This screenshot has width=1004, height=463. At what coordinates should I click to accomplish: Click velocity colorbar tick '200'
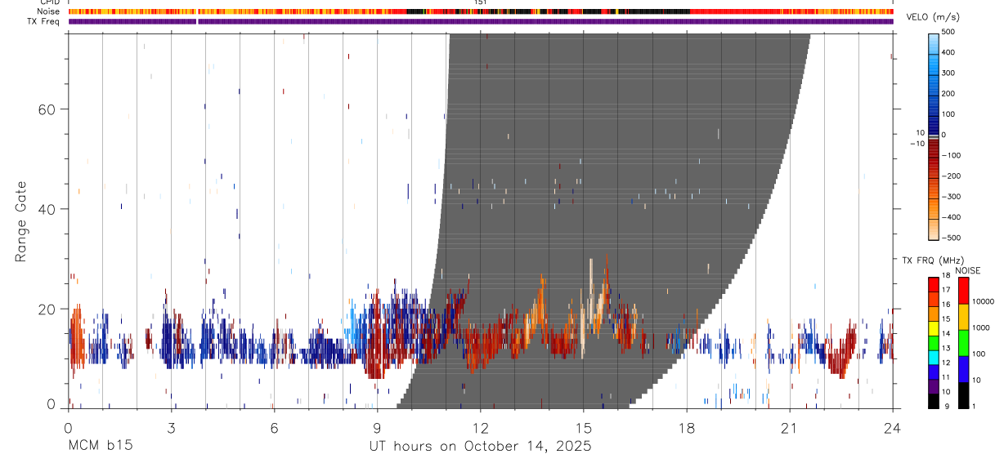click(x=948, y=94)
